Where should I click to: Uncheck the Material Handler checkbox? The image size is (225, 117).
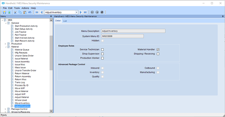pos(158,50)
